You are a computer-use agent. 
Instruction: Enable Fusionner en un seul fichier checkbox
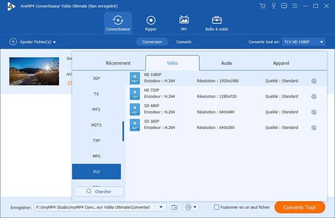(x=217, y=207)
